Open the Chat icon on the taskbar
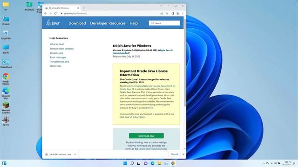This screenshot has width=298, height=167. [x=146, y=163]
